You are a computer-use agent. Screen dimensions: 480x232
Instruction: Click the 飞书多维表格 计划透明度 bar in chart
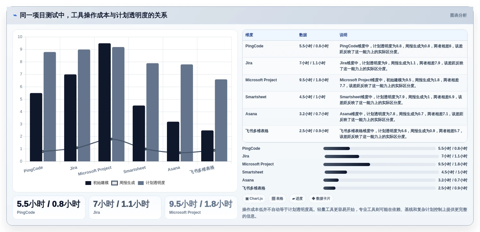pos(221,120)
